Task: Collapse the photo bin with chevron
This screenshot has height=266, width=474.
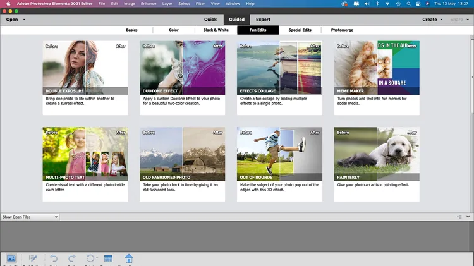Action: (468, 217)
